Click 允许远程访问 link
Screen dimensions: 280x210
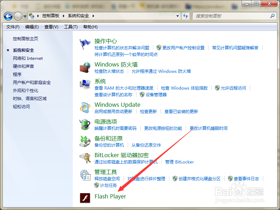(233, 88)
